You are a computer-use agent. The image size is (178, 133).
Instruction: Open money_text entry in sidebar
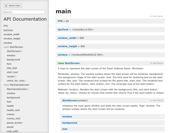point(14,119)
